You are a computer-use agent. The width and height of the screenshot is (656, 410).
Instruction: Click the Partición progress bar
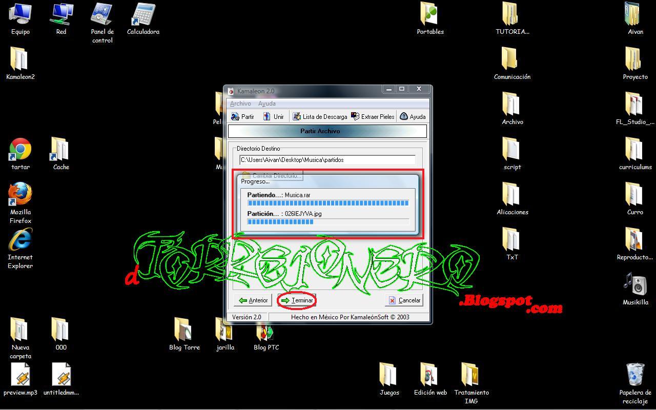pyautogui.click(x=328, y=221)
